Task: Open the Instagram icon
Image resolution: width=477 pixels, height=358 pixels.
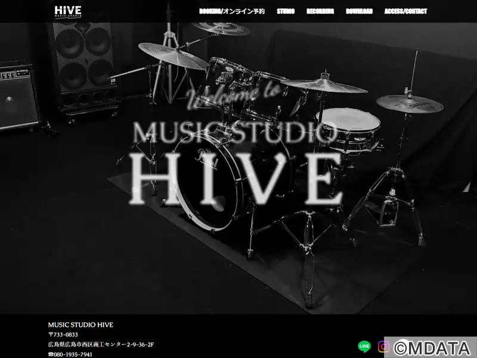Action: pos(383,347)
